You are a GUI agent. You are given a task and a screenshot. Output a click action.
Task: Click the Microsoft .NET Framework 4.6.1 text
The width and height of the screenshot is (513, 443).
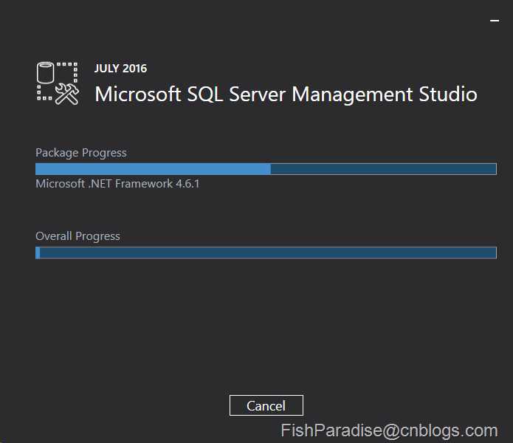[x=117, y=184]
